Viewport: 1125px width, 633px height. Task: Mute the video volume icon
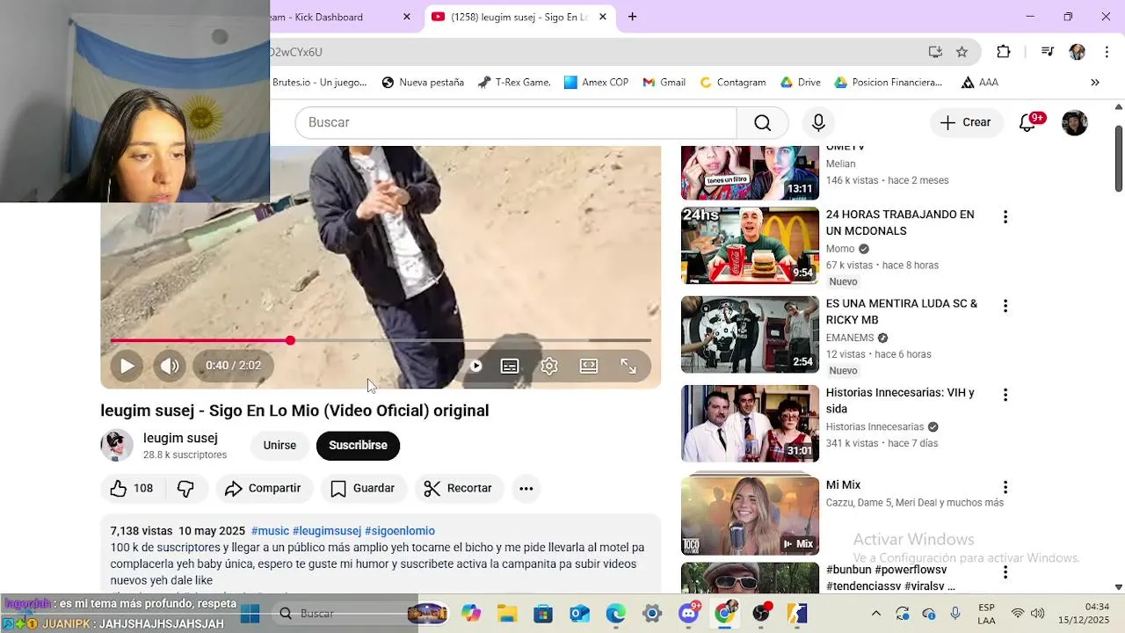pos(170,366)
